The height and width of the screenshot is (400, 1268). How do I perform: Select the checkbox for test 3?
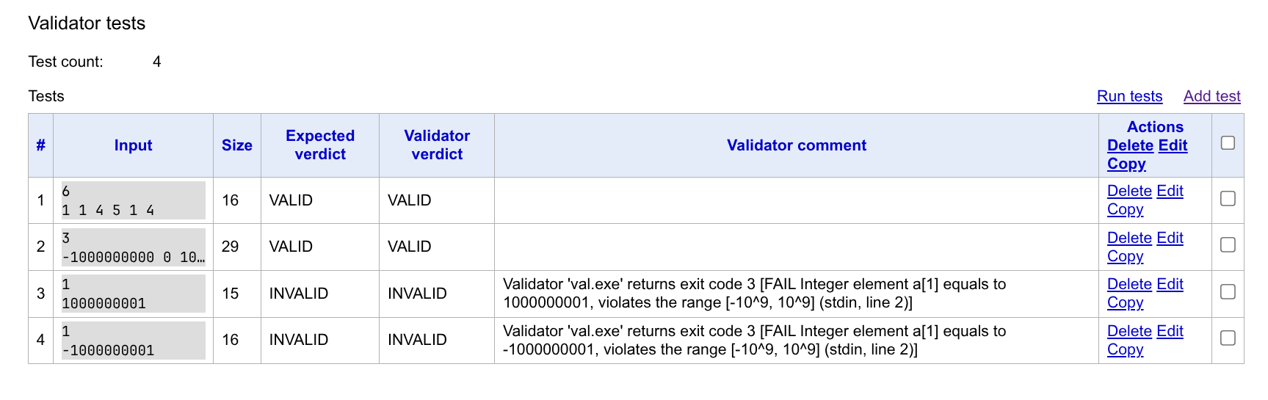coord(1228,292)
